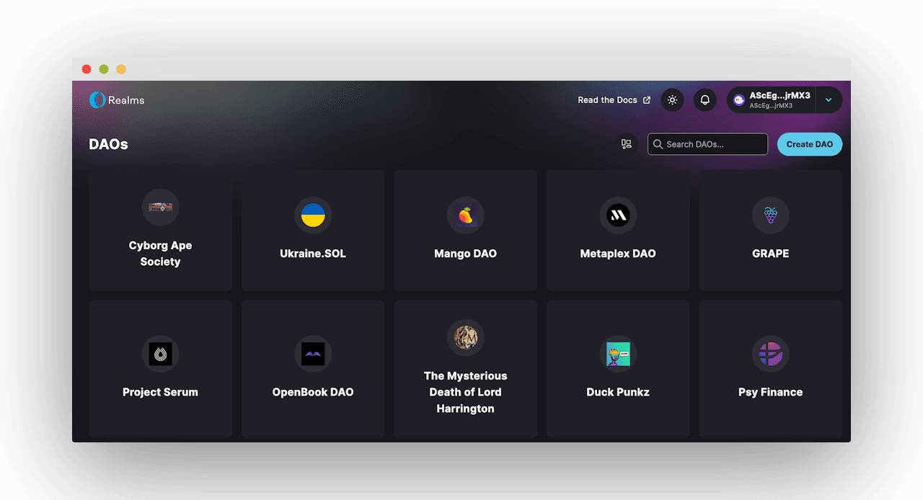
Task: Click the GRAPE grape cluster icon
Action: (x=770, y=215)
